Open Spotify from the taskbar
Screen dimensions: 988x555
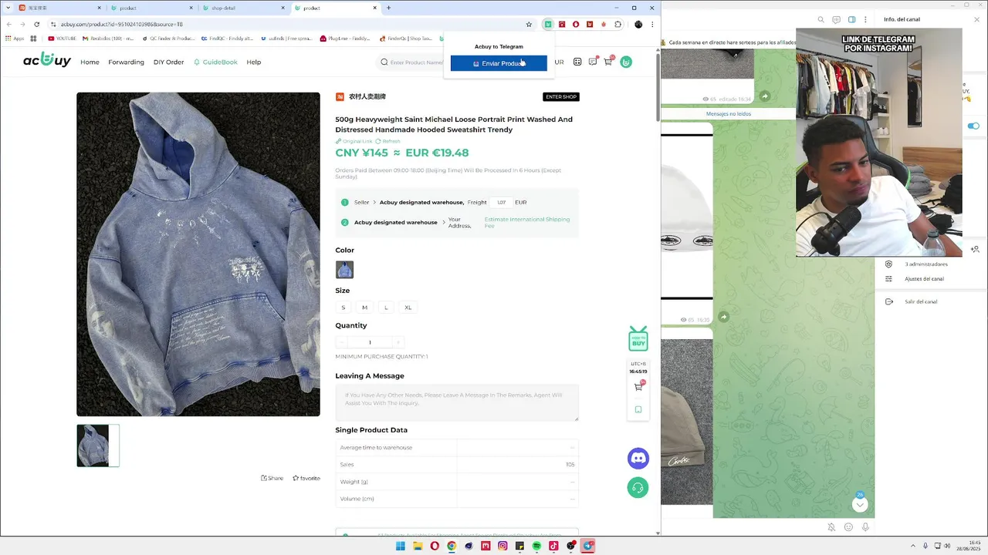tap(536, 546)
